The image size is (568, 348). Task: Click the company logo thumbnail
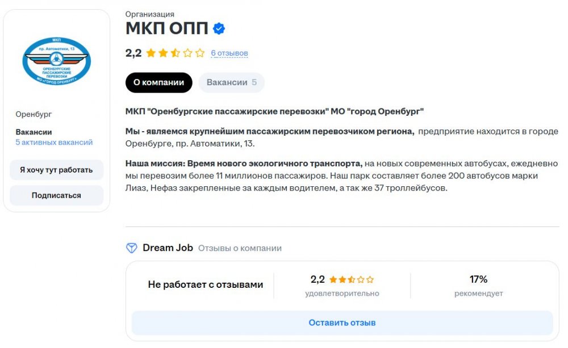56,61
